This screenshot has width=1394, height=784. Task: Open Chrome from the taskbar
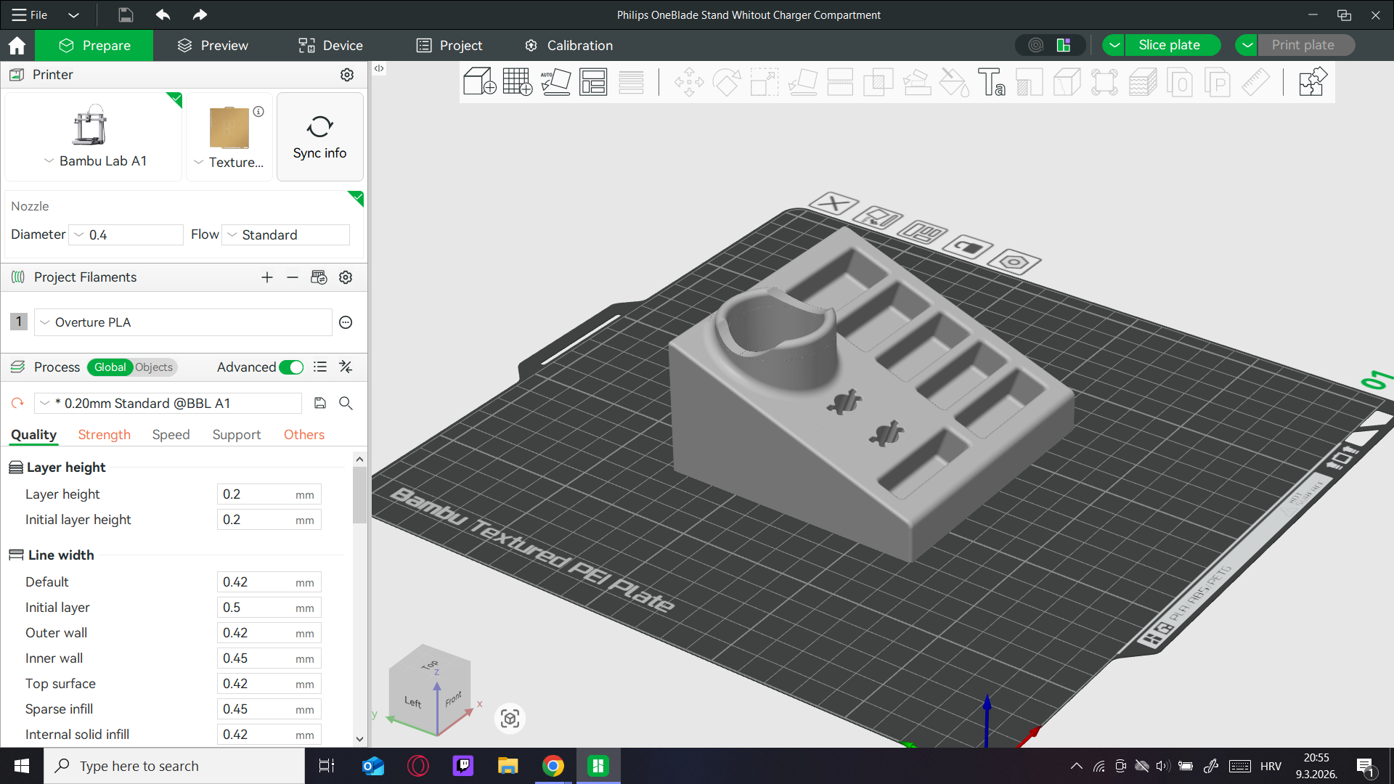click(553, 766)
